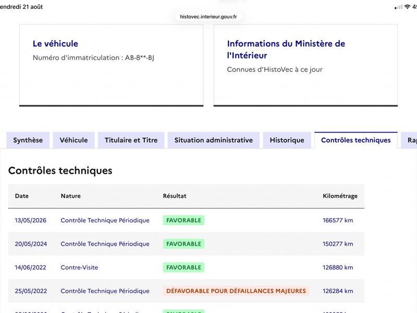Select the Situation administrative tab
417x313 pixels.
coord(214,140)
